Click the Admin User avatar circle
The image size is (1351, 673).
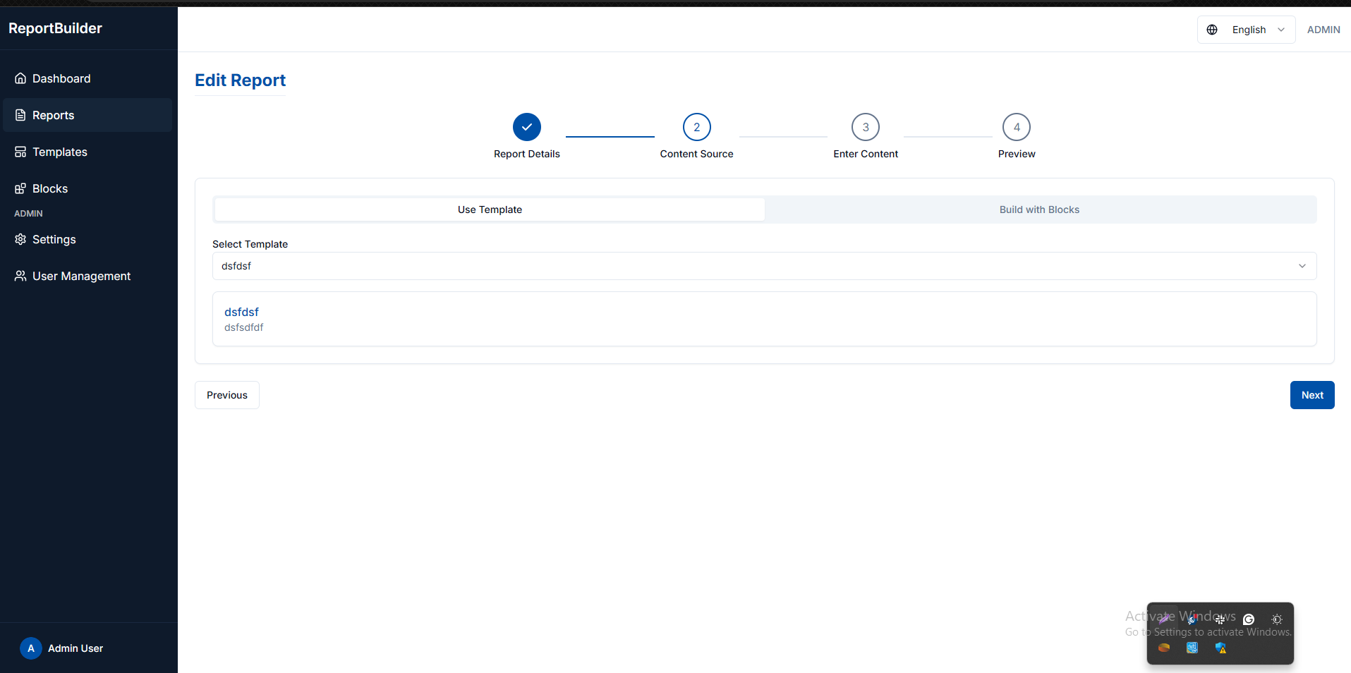tap(30, 648)
